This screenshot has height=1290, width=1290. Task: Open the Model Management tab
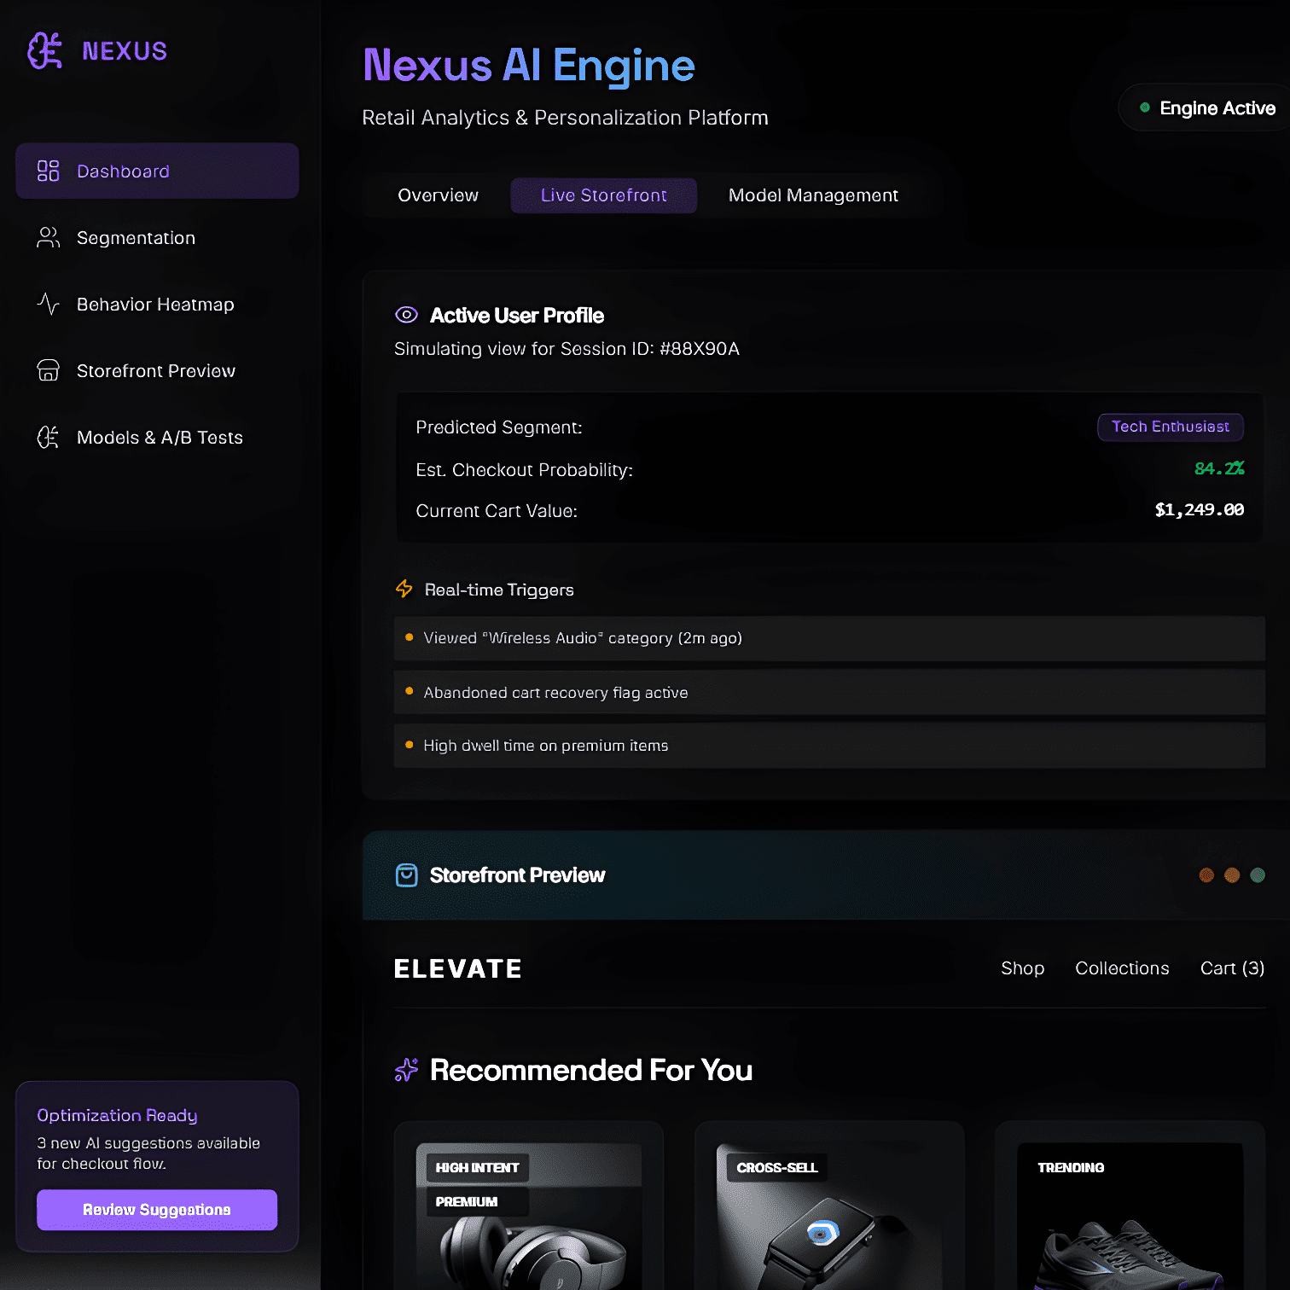click(x=812, y=195)
